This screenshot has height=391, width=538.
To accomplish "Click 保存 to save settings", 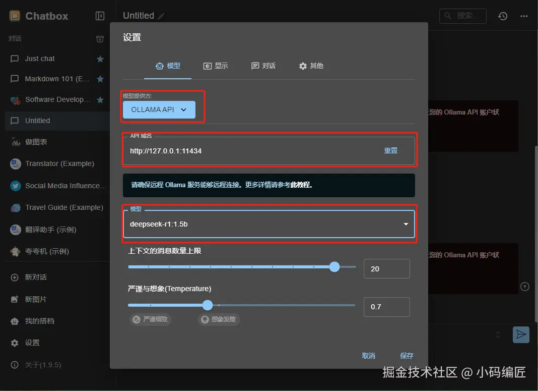I will pyautogui.click(x=407, y=356).
